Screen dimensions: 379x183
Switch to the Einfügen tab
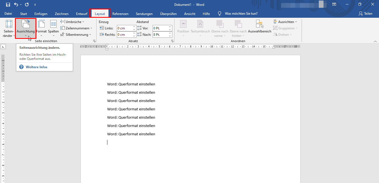point(41,14)
